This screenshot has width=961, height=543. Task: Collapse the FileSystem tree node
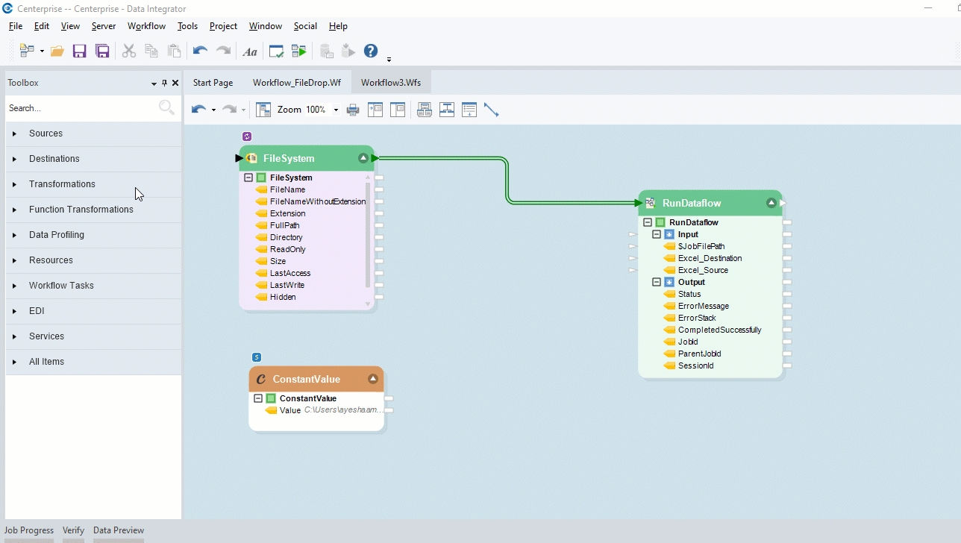click(248, 178)
